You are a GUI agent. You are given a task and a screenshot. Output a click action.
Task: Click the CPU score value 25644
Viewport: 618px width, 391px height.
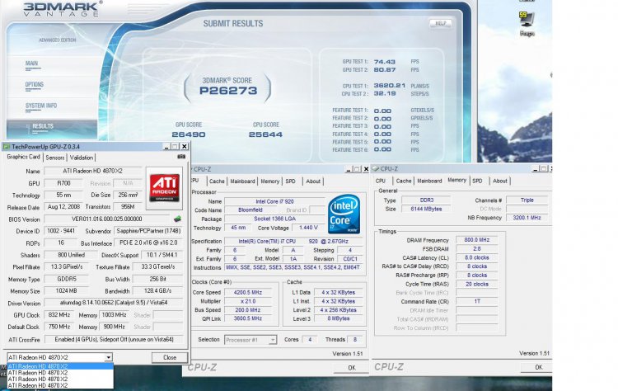click(x=265, y=134)
